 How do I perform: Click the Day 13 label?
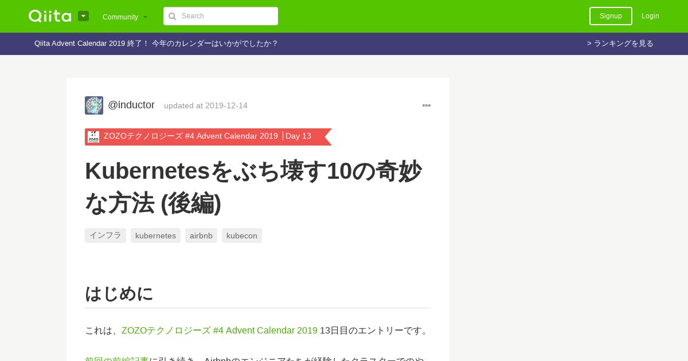[298, 136]
